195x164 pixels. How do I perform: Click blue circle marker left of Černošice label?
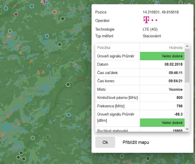click(47, 36)
